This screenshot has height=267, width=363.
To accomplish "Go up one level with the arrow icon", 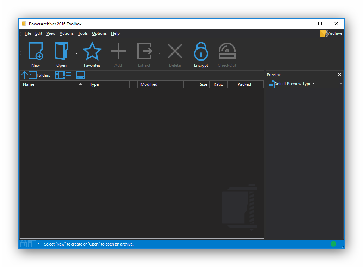I will [25, 75].
